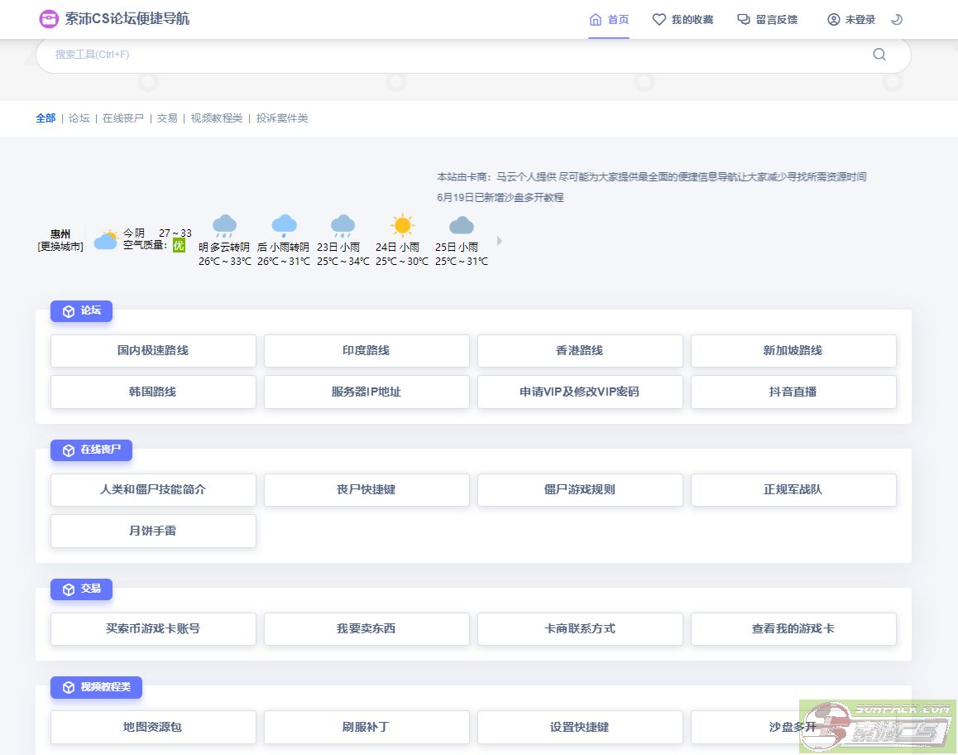Screen dimensions: 958x755
Task: Click 更换城市 to change the city
Action: tap(60, 246)
